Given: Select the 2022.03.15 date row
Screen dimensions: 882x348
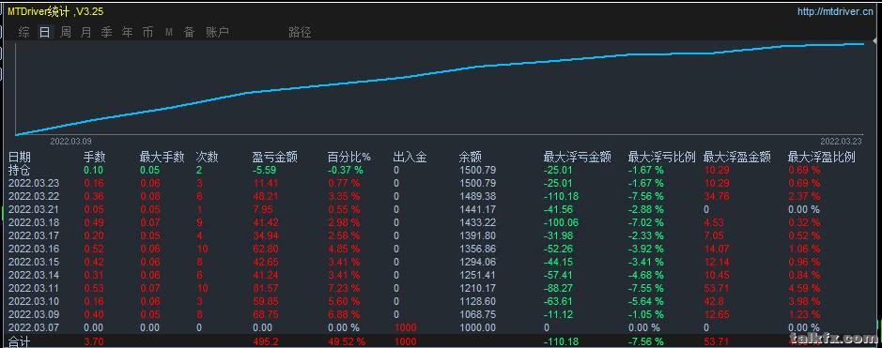Looking at the screenshot, I should click(34, 262).
